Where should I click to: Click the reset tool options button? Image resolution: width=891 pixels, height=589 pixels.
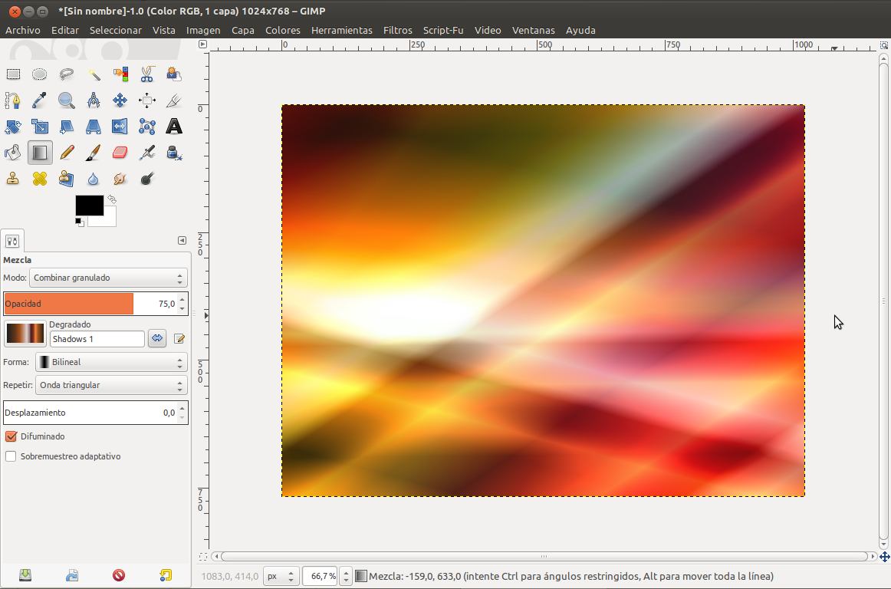point(166,574)
